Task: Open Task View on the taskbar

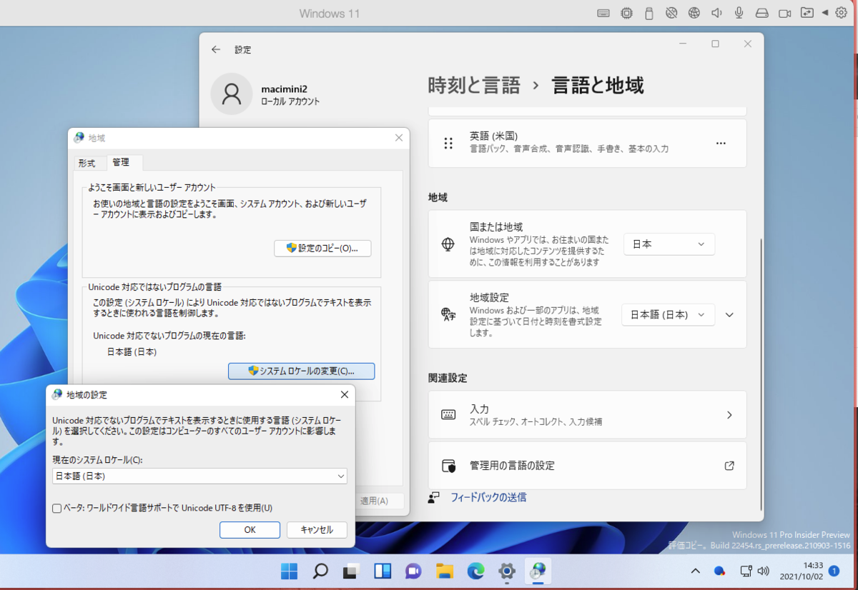Action: click(351, 571)
